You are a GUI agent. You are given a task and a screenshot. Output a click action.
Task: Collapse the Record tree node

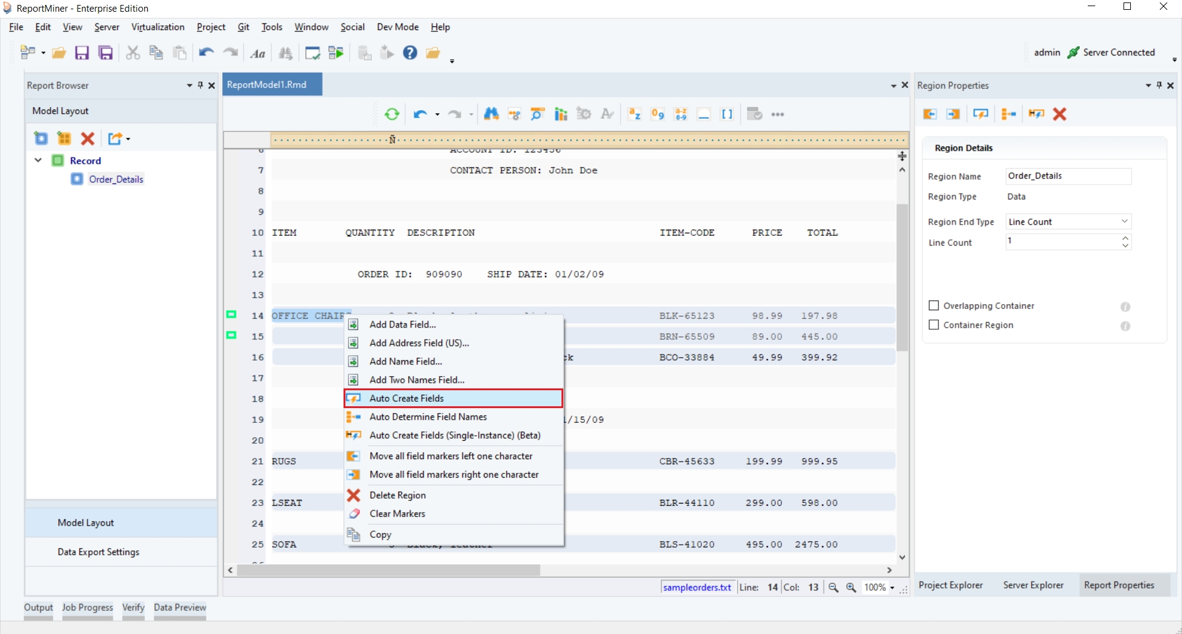tap(38, 161)
